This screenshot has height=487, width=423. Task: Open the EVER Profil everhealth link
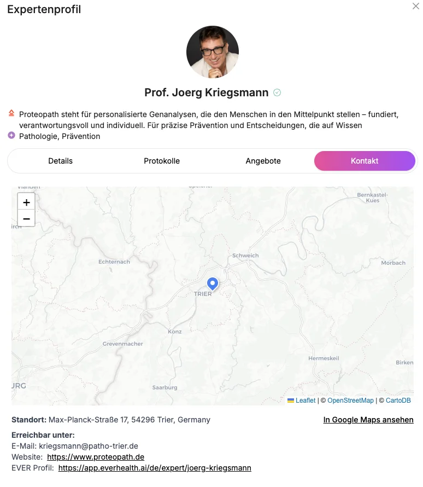pos(155,468)
